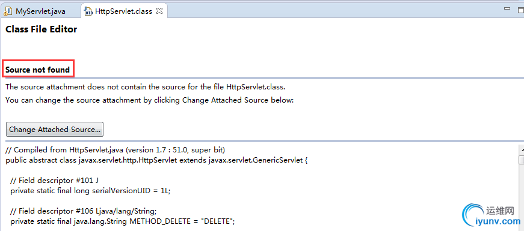524x231 pixels.
Task: Place cursor on the serialVersionUID line
Action: (91, 191)
